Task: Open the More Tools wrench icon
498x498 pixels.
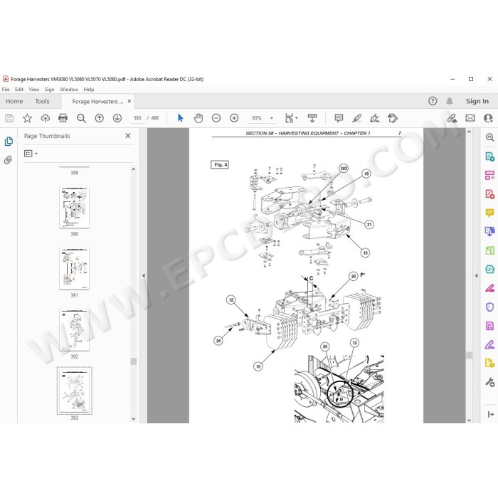Action: pyautogui.click(x=489, y=382)
